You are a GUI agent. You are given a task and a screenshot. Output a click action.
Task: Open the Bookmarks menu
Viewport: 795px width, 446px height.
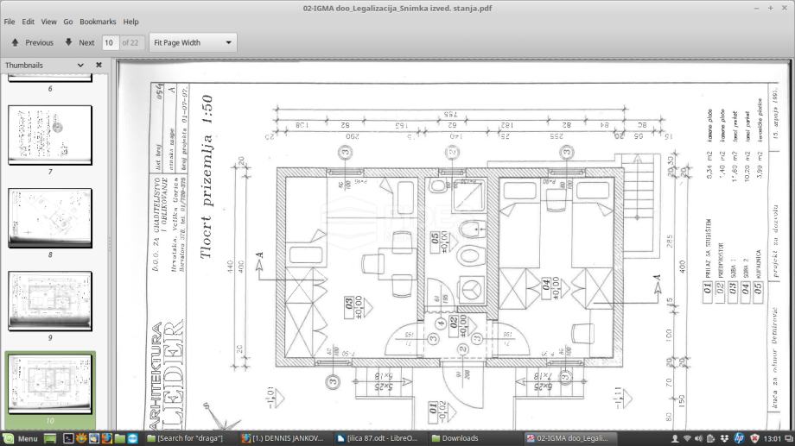point(98,22)
